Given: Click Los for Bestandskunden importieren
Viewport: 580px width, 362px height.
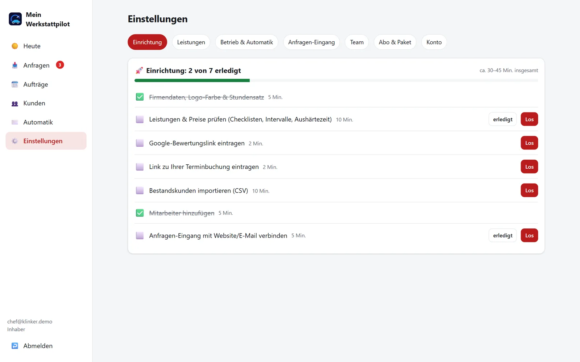Looking at the screenshot, I should click(x=529, y=190).
